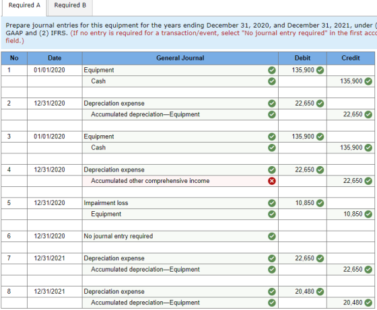
Task: Click the check icon beside Depreciation expense in entry 4
Action: pos(272,169)
